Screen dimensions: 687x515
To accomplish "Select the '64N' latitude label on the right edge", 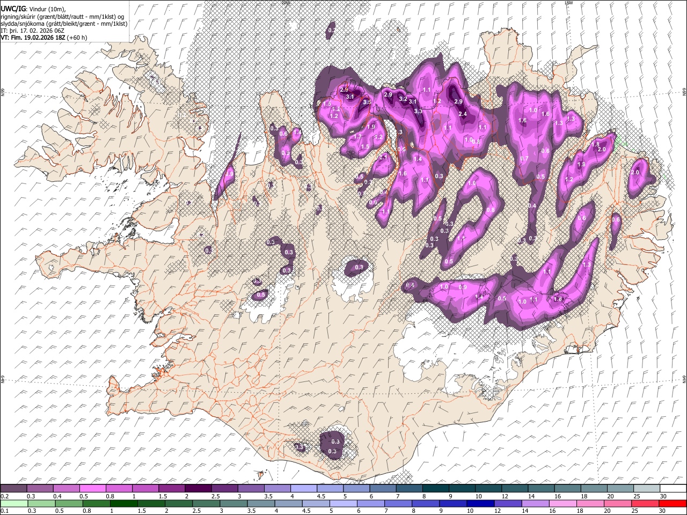I will pyautogui.click(x=684, y=379).
